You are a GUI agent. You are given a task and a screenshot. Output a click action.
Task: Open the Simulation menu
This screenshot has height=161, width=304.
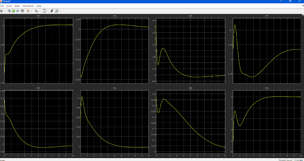point(28,6)
